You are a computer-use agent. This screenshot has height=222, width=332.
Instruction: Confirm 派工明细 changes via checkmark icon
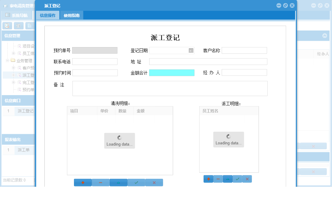(237, 179)
